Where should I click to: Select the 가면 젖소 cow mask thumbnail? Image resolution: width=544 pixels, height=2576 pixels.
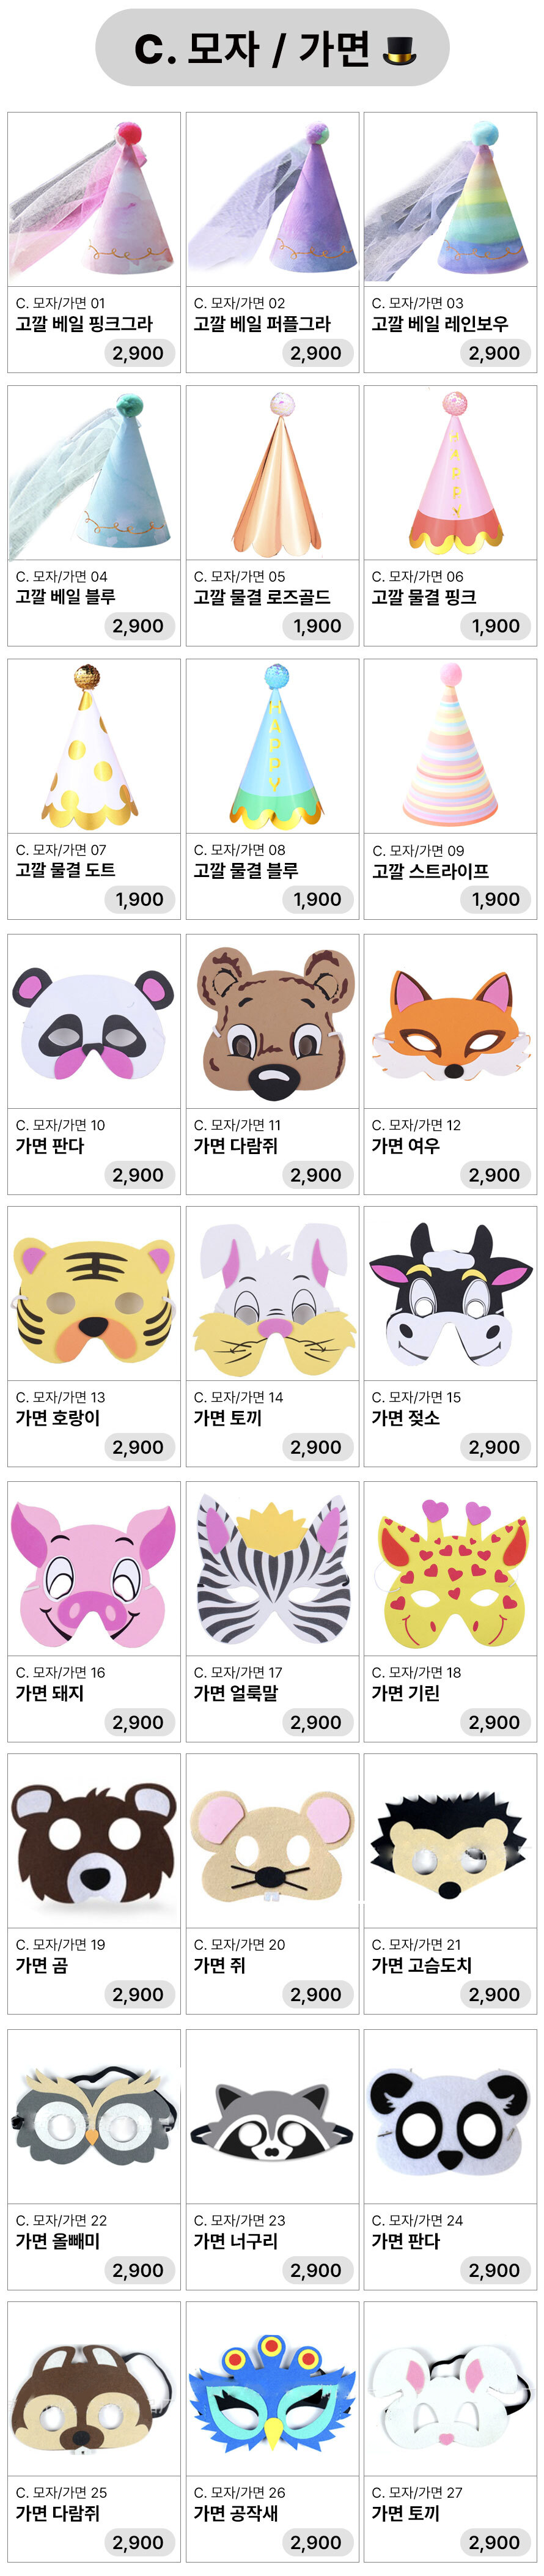[x=450, y=1294]
